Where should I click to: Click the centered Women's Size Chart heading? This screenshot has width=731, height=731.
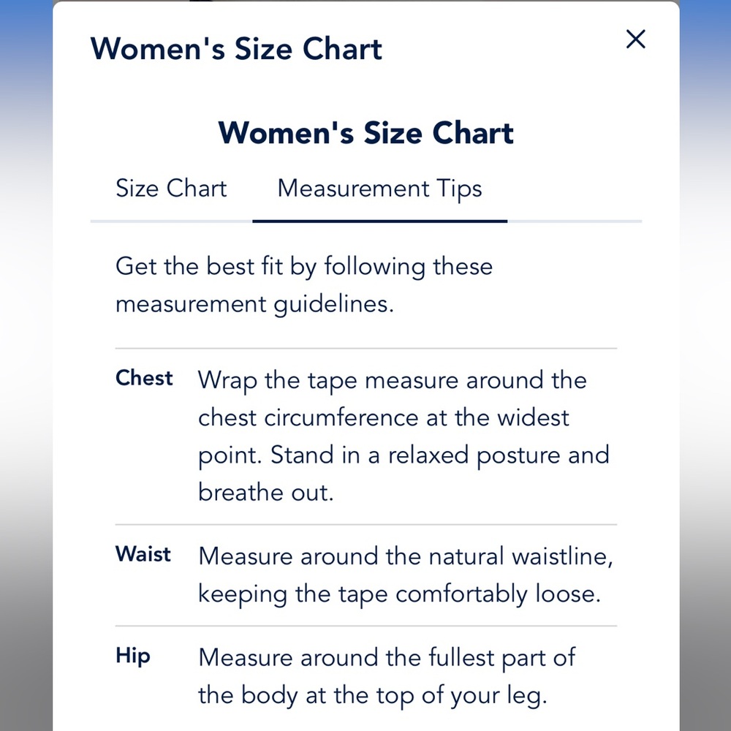[x=366, y=133]
